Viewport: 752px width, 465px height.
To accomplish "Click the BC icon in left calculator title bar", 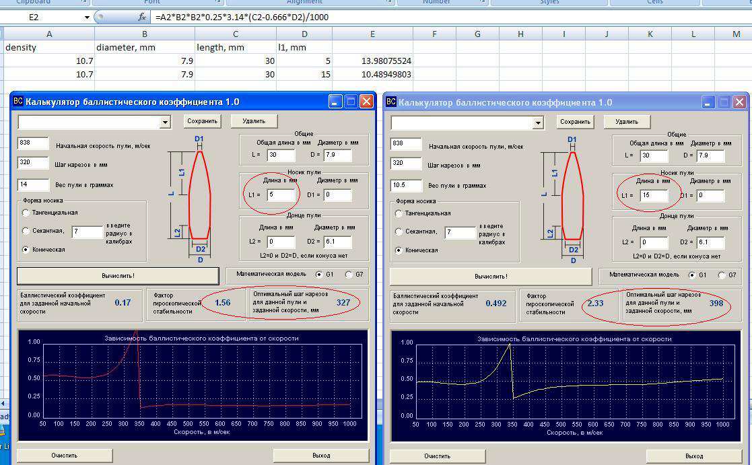I will 18,102.
